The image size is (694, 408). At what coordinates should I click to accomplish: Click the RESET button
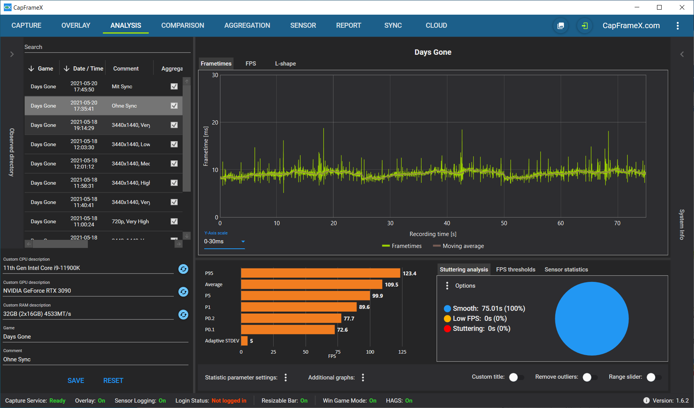[x=113, y=381]
